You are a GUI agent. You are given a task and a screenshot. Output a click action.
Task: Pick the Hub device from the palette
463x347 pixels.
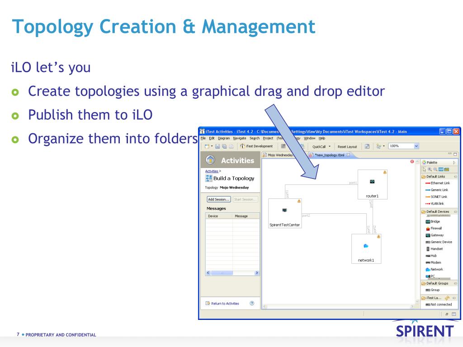pyautogui.click(x=431, y=256)
